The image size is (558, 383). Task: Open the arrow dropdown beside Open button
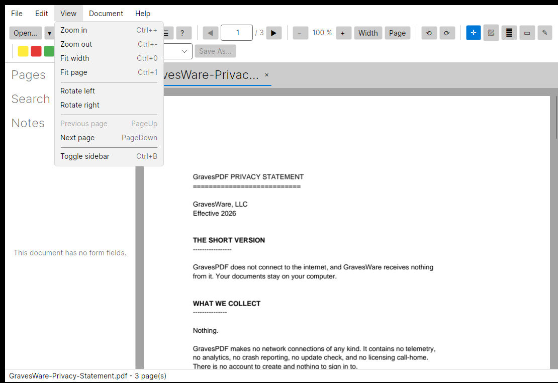[49, 33]
